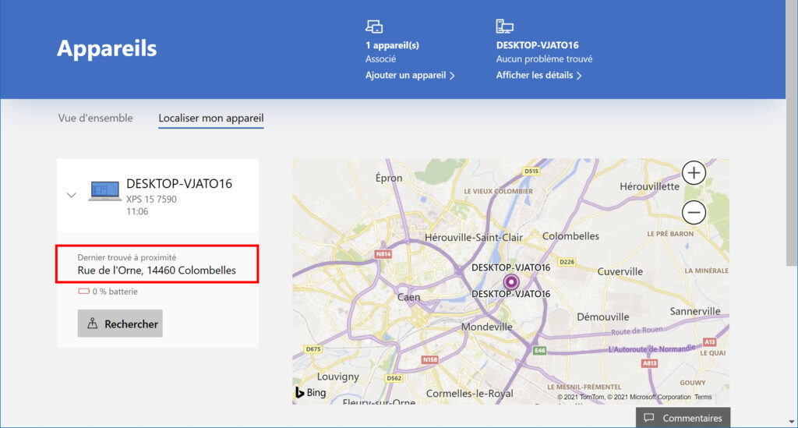This screenshot has height=428, width=798.
Task: Click 'Rue de l'Orne, 14460 Colombelles' address text
Action: (x=157, y=271)
